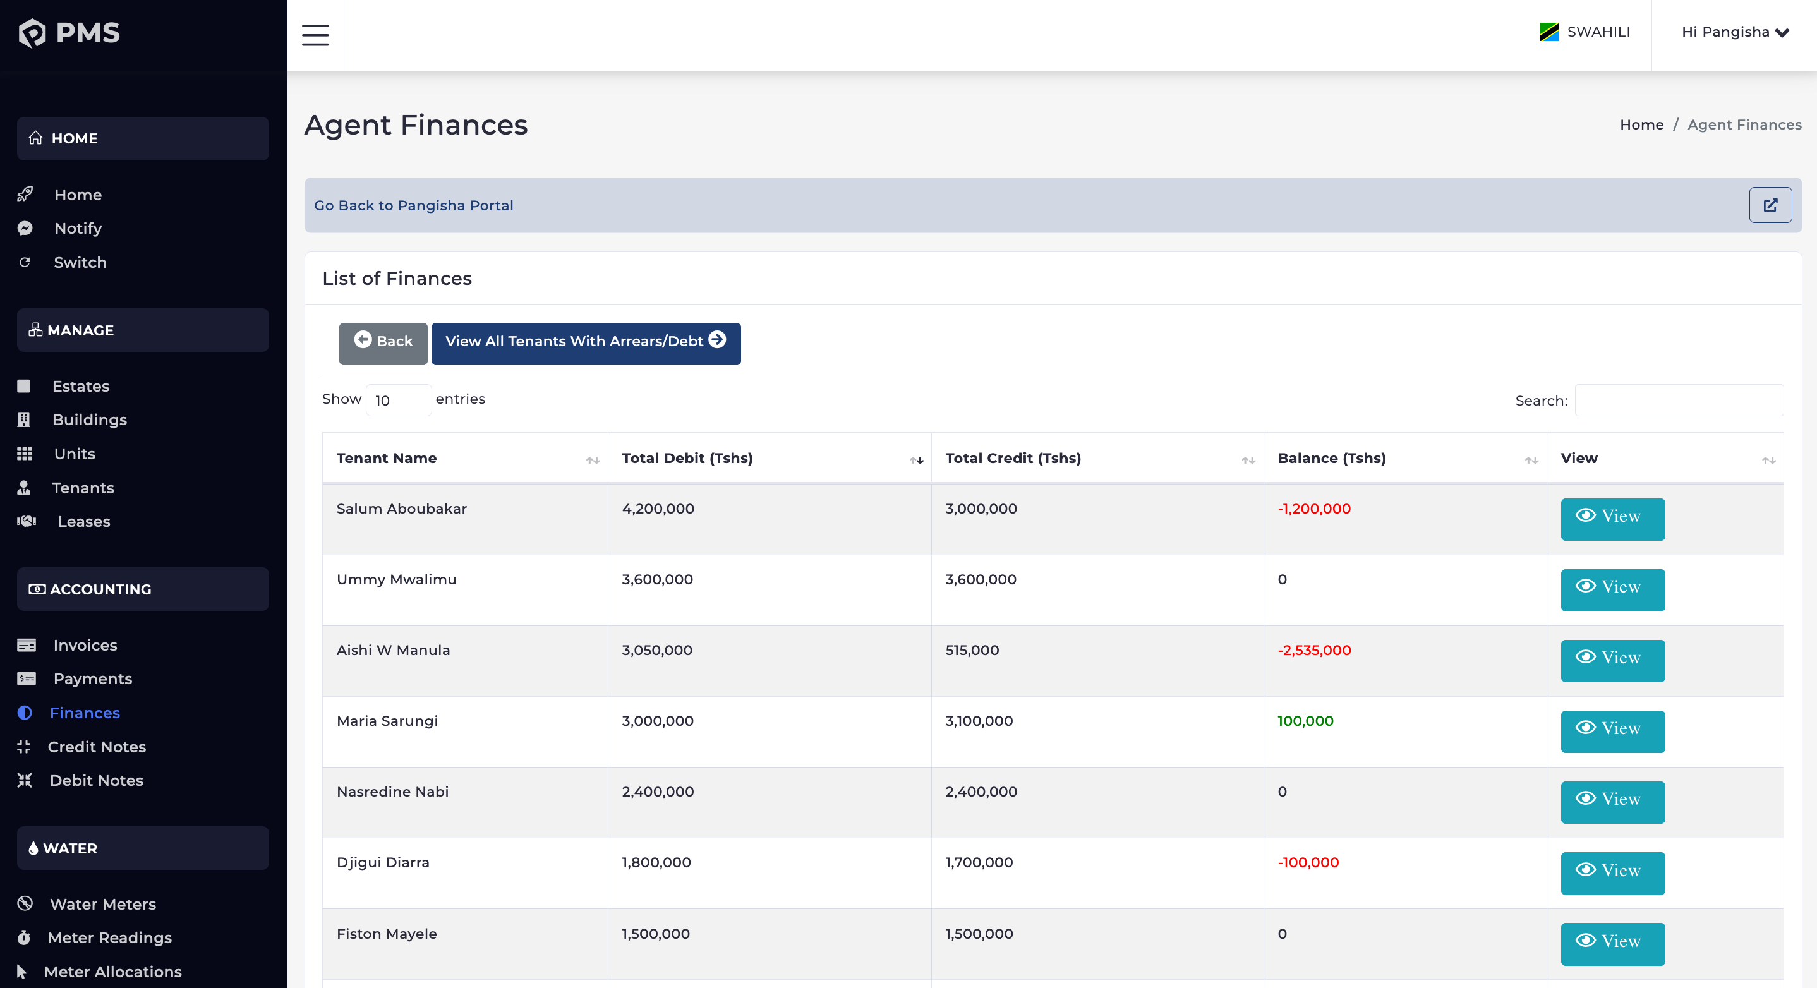
Task: Go to Payments in sidebar menu
Action: click(x=92, y=678)
